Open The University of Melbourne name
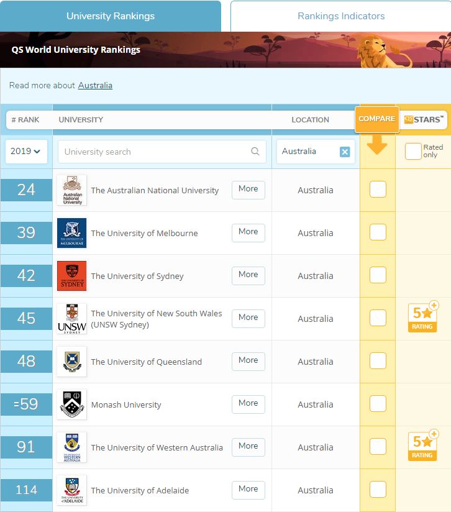The image size is (451, 512). pyautogui.click(x=144, y=233)
